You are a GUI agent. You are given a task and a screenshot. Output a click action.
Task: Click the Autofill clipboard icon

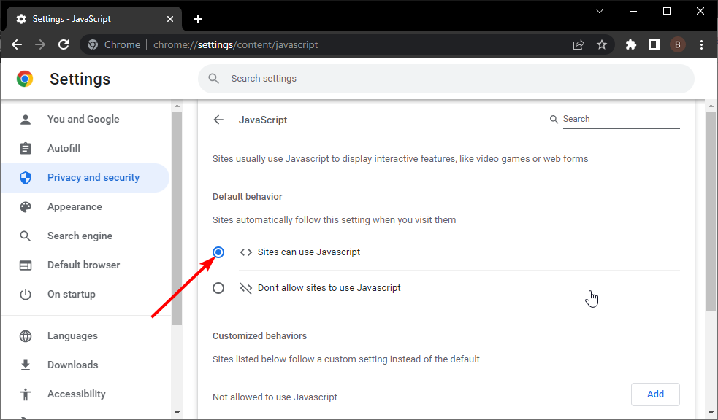26,149
